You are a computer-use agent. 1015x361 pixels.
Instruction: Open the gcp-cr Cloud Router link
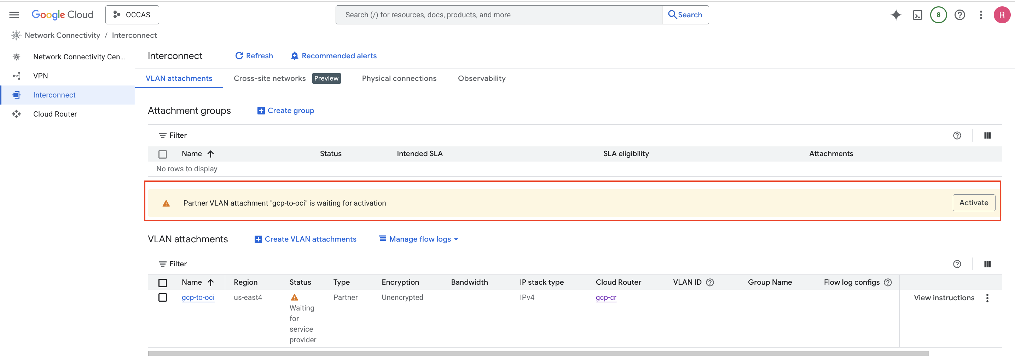[x=605, y=298]
